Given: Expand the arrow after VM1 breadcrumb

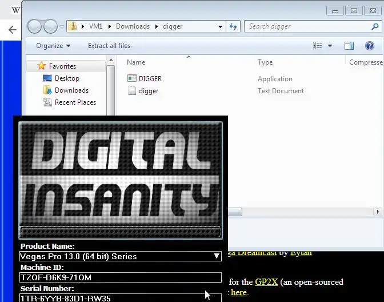Looking at the screenshot, I should [110, 26].
